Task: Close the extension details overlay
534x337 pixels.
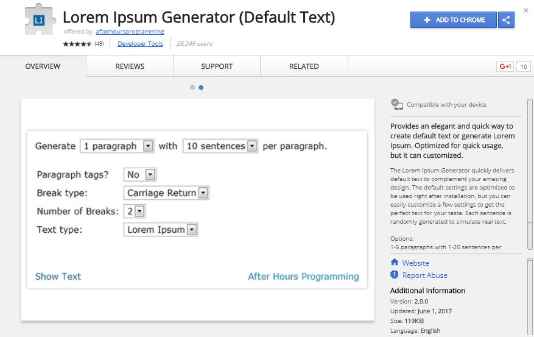Action: (x=526, y=10)
